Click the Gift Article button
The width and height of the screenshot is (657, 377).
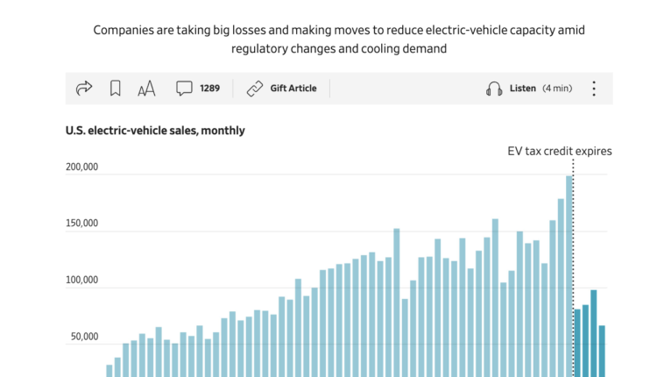click(x=293, y=89)
